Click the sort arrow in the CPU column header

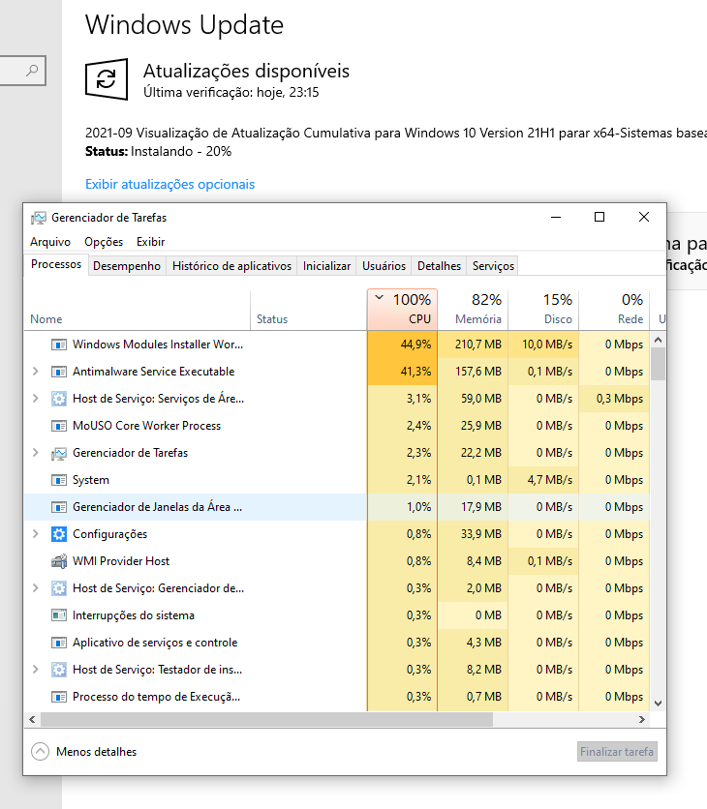pos(379,297)
